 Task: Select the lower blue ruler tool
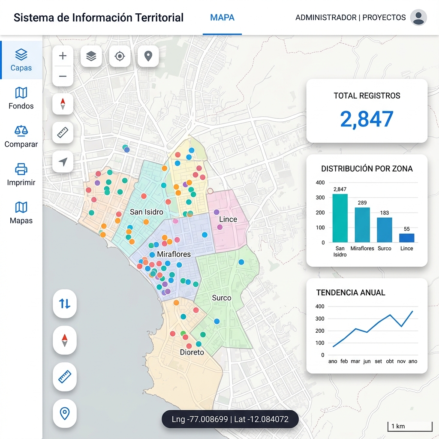[65, 377]
